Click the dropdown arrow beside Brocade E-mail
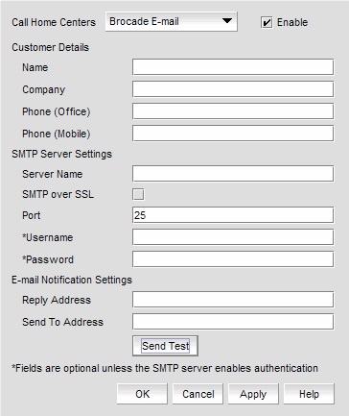The height and width of the screenshot is (416, 349). pyautogui.click(x=227, y=21)
